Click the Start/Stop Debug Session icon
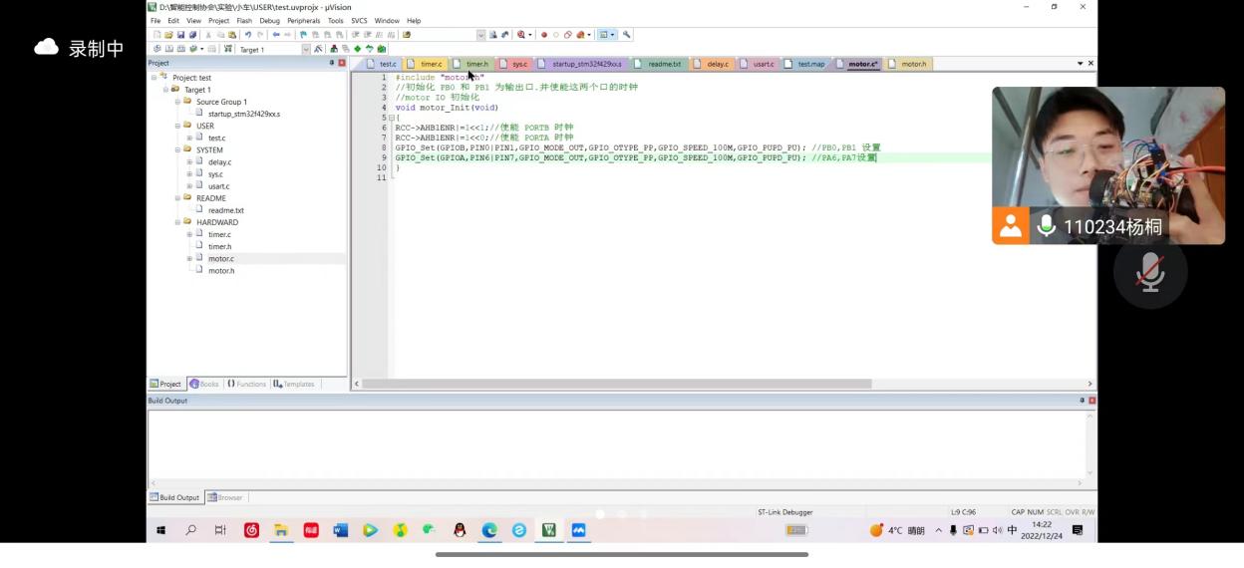Viewport: 1244px width, 568px height. pyautogui.click(x=519, y=35)
